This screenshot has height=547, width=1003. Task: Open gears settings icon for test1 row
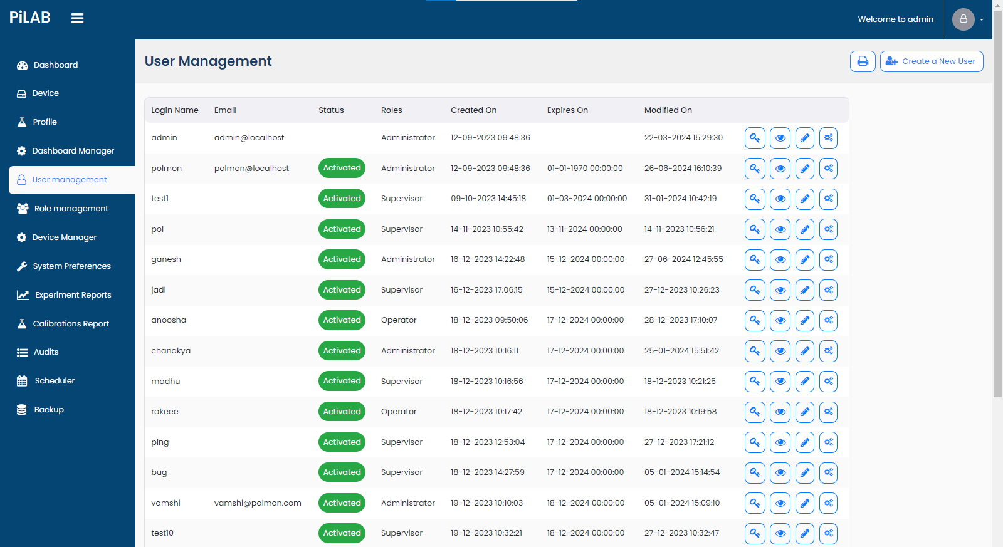tap(828, 199)
